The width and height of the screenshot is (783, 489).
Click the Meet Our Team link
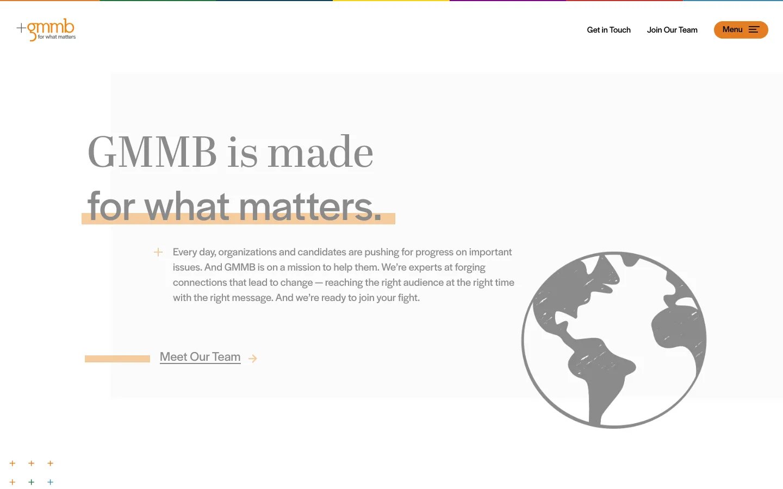click(x=200, y=356)
